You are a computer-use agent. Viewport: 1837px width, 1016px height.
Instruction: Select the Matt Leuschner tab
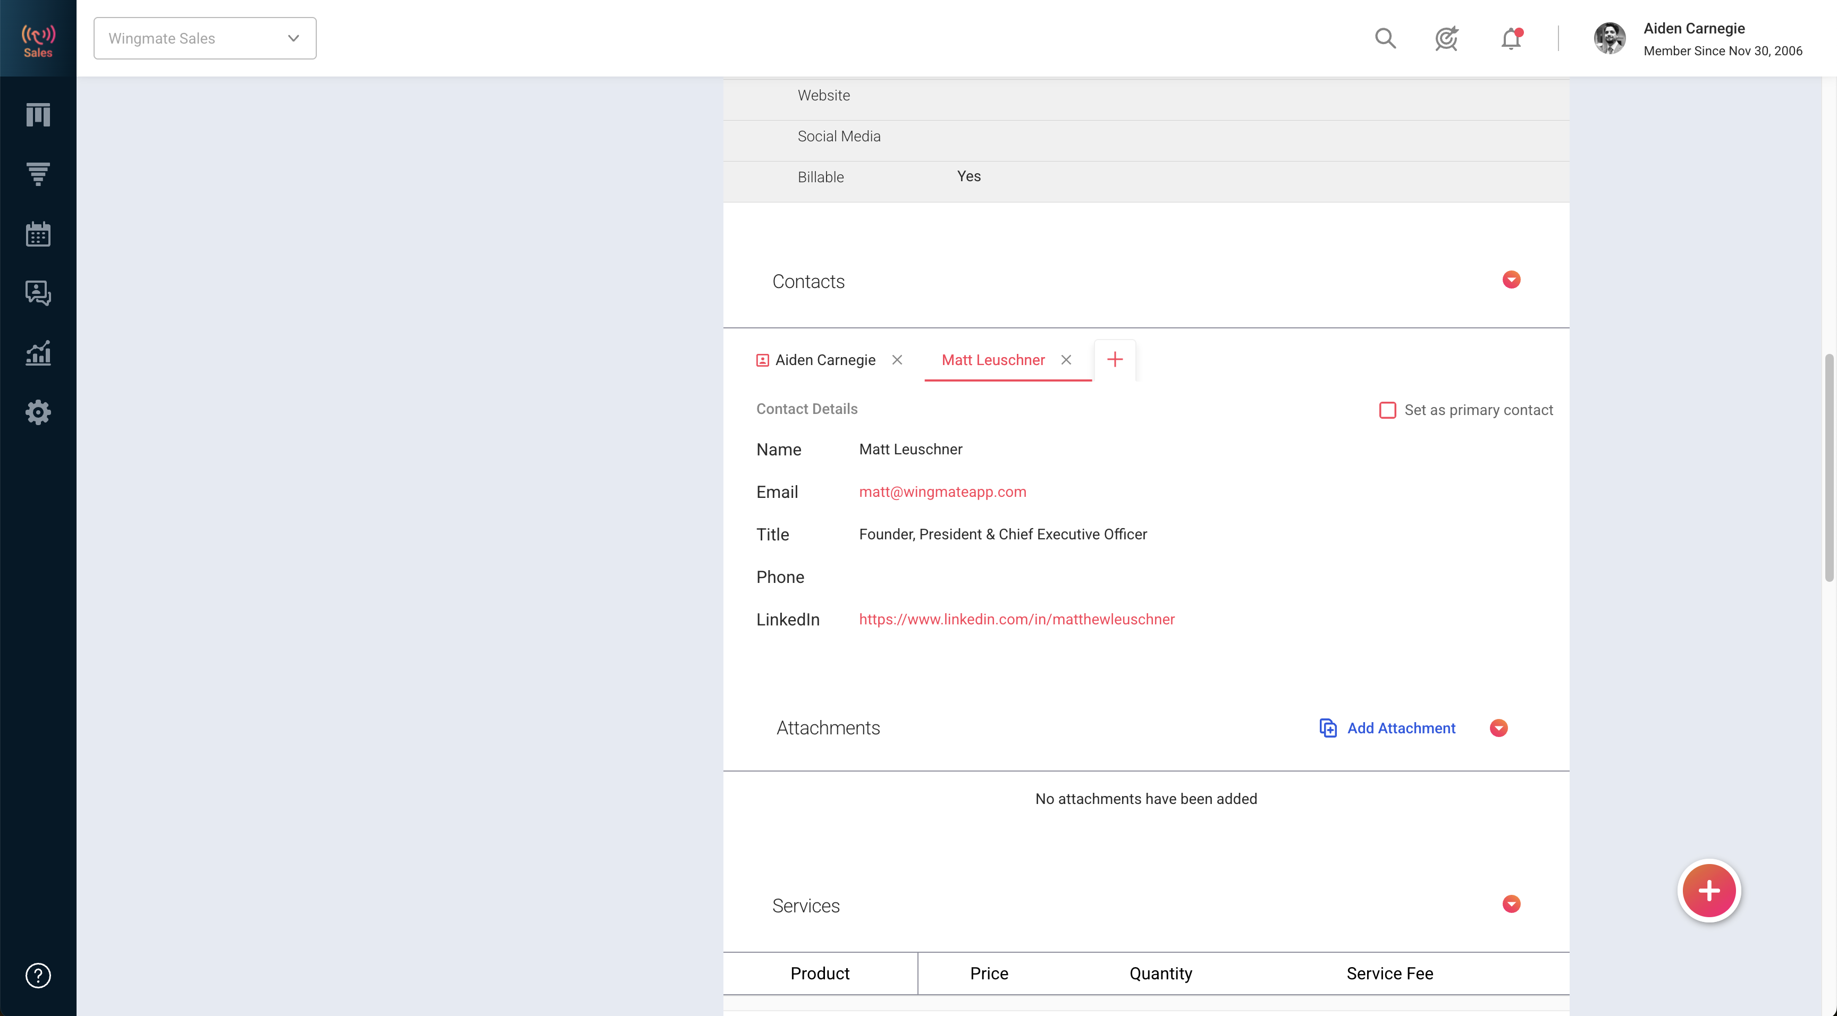click(993, 360)
